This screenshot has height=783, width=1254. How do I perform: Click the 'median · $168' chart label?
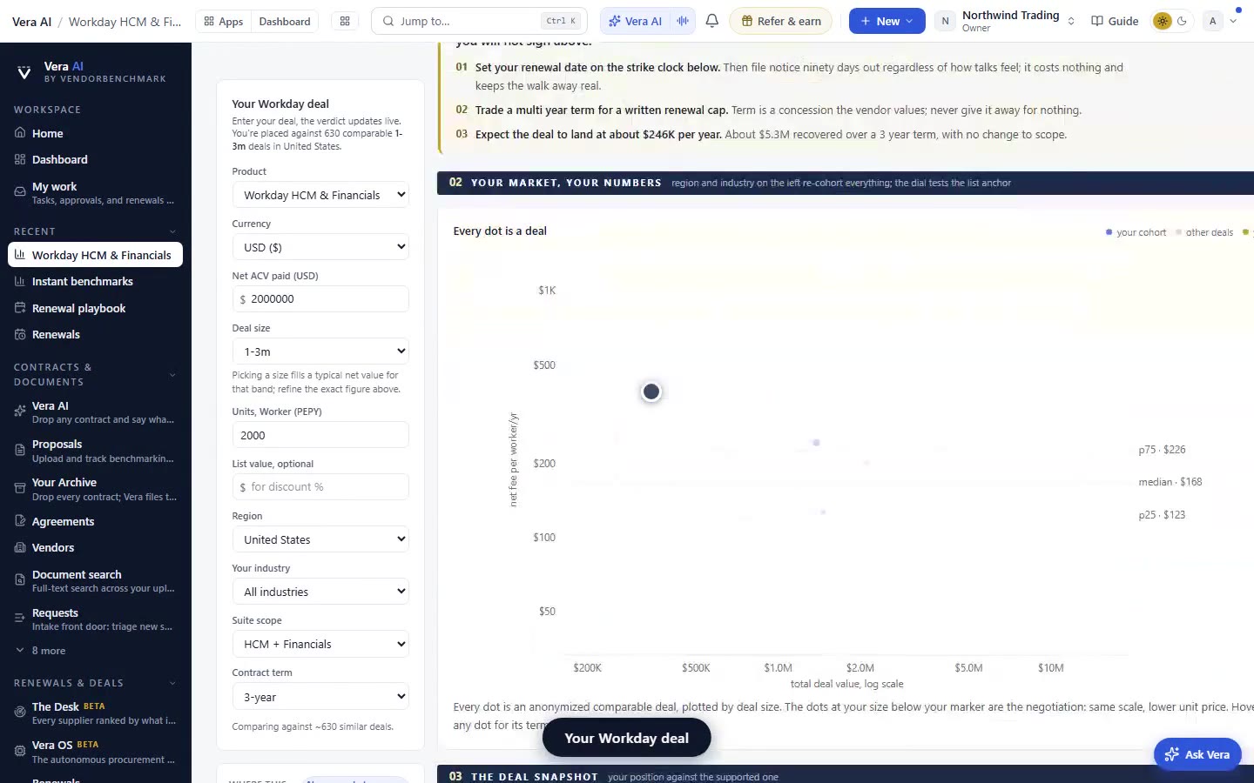click(1170, 482)
